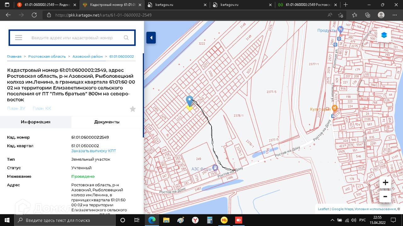Select the Информация tab
The height and width of the screenshot is (226, 403).
36,122
